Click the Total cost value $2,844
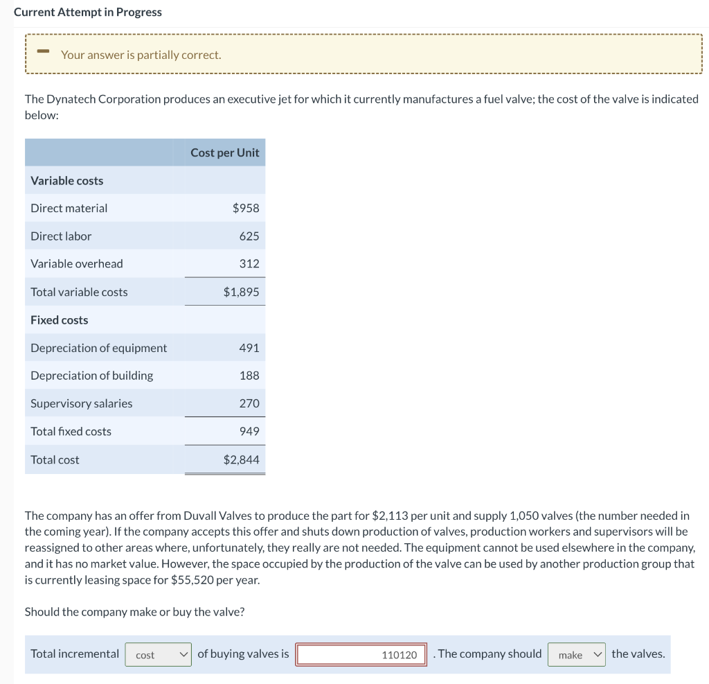The width and height of the screenshot is (709, 684). (242, 460)
